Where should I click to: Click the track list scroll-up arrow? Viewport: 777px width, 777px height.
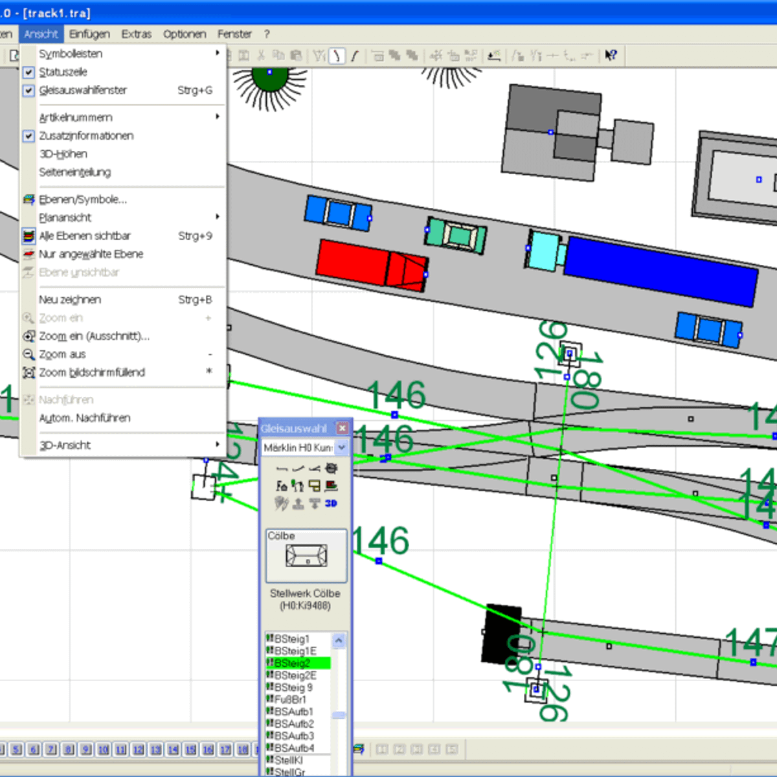click(339, 640)
